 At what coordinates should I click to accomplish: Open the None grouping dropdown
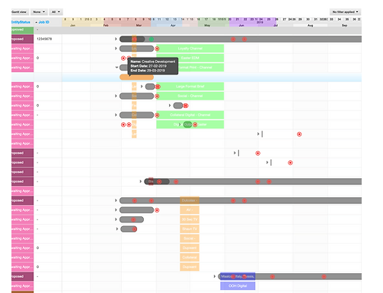(39, 12)
